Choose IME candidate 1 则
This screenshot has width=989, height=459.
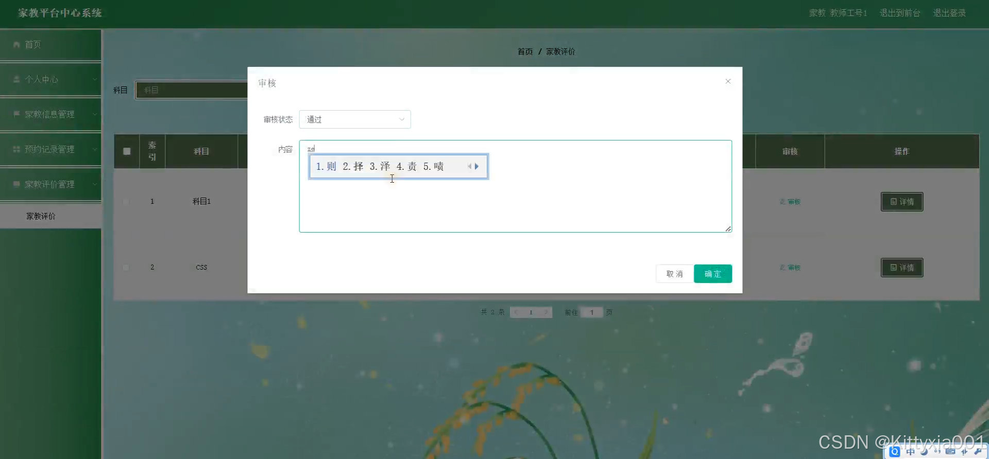point(326,166)
